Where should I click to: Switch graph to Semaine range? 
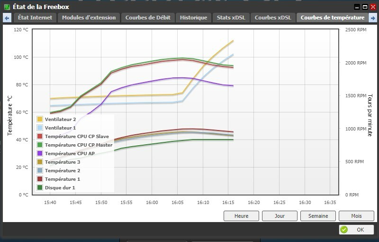(x=318, y=216)
